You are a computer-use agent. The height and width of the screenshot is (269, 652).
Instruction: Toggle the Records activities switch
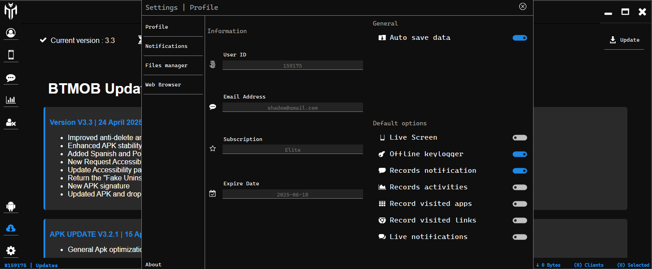pyautogui.click(x=520, y=188)
